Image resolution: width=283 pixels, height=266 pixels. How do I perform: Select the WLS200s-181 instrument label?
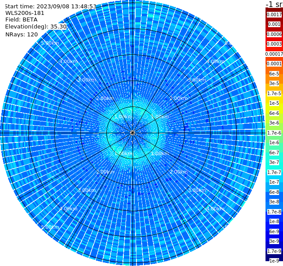pyautogui.click(x=25, y=13)
